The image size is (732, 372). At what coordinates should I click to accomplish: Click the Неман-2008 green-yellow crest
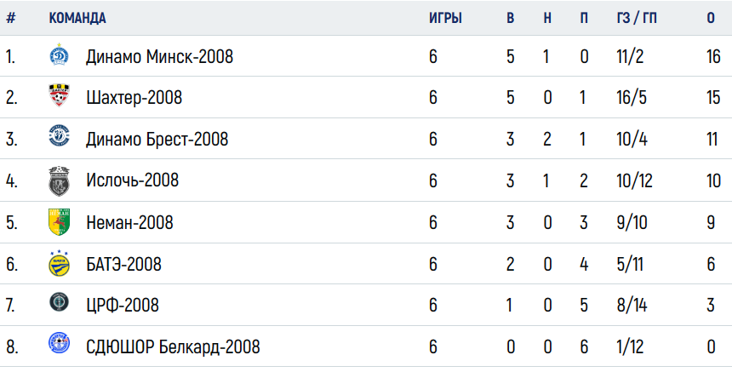pos(60,221)
